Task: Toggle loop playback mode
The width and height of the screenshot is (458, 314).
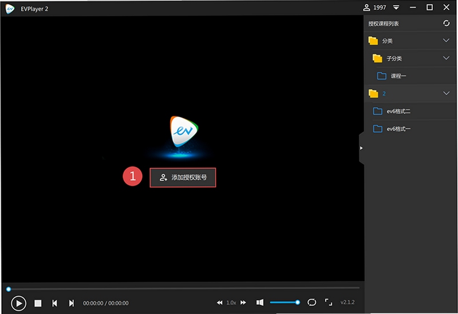Action: coord(311,303)
